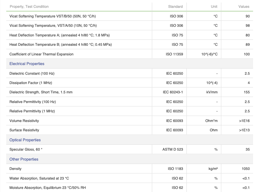Screen dimensions: 259x192
Task: Select the Property, Test Condition column header
Action: click(29, 7)
